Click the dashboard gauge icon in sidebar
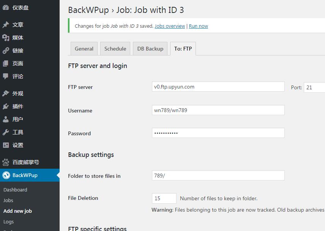This screenshot has width=325, height=231. [6, 7]
